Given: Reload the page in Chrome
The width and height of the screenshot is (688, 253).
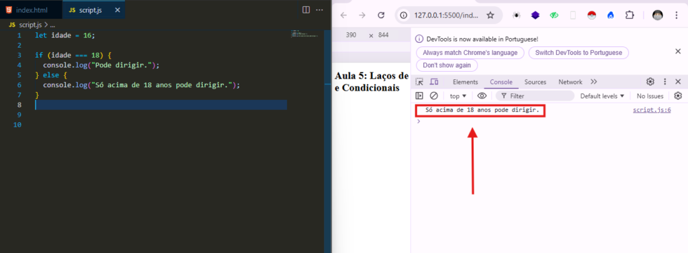Looking at the screenshot, I should tap(381, 15).
